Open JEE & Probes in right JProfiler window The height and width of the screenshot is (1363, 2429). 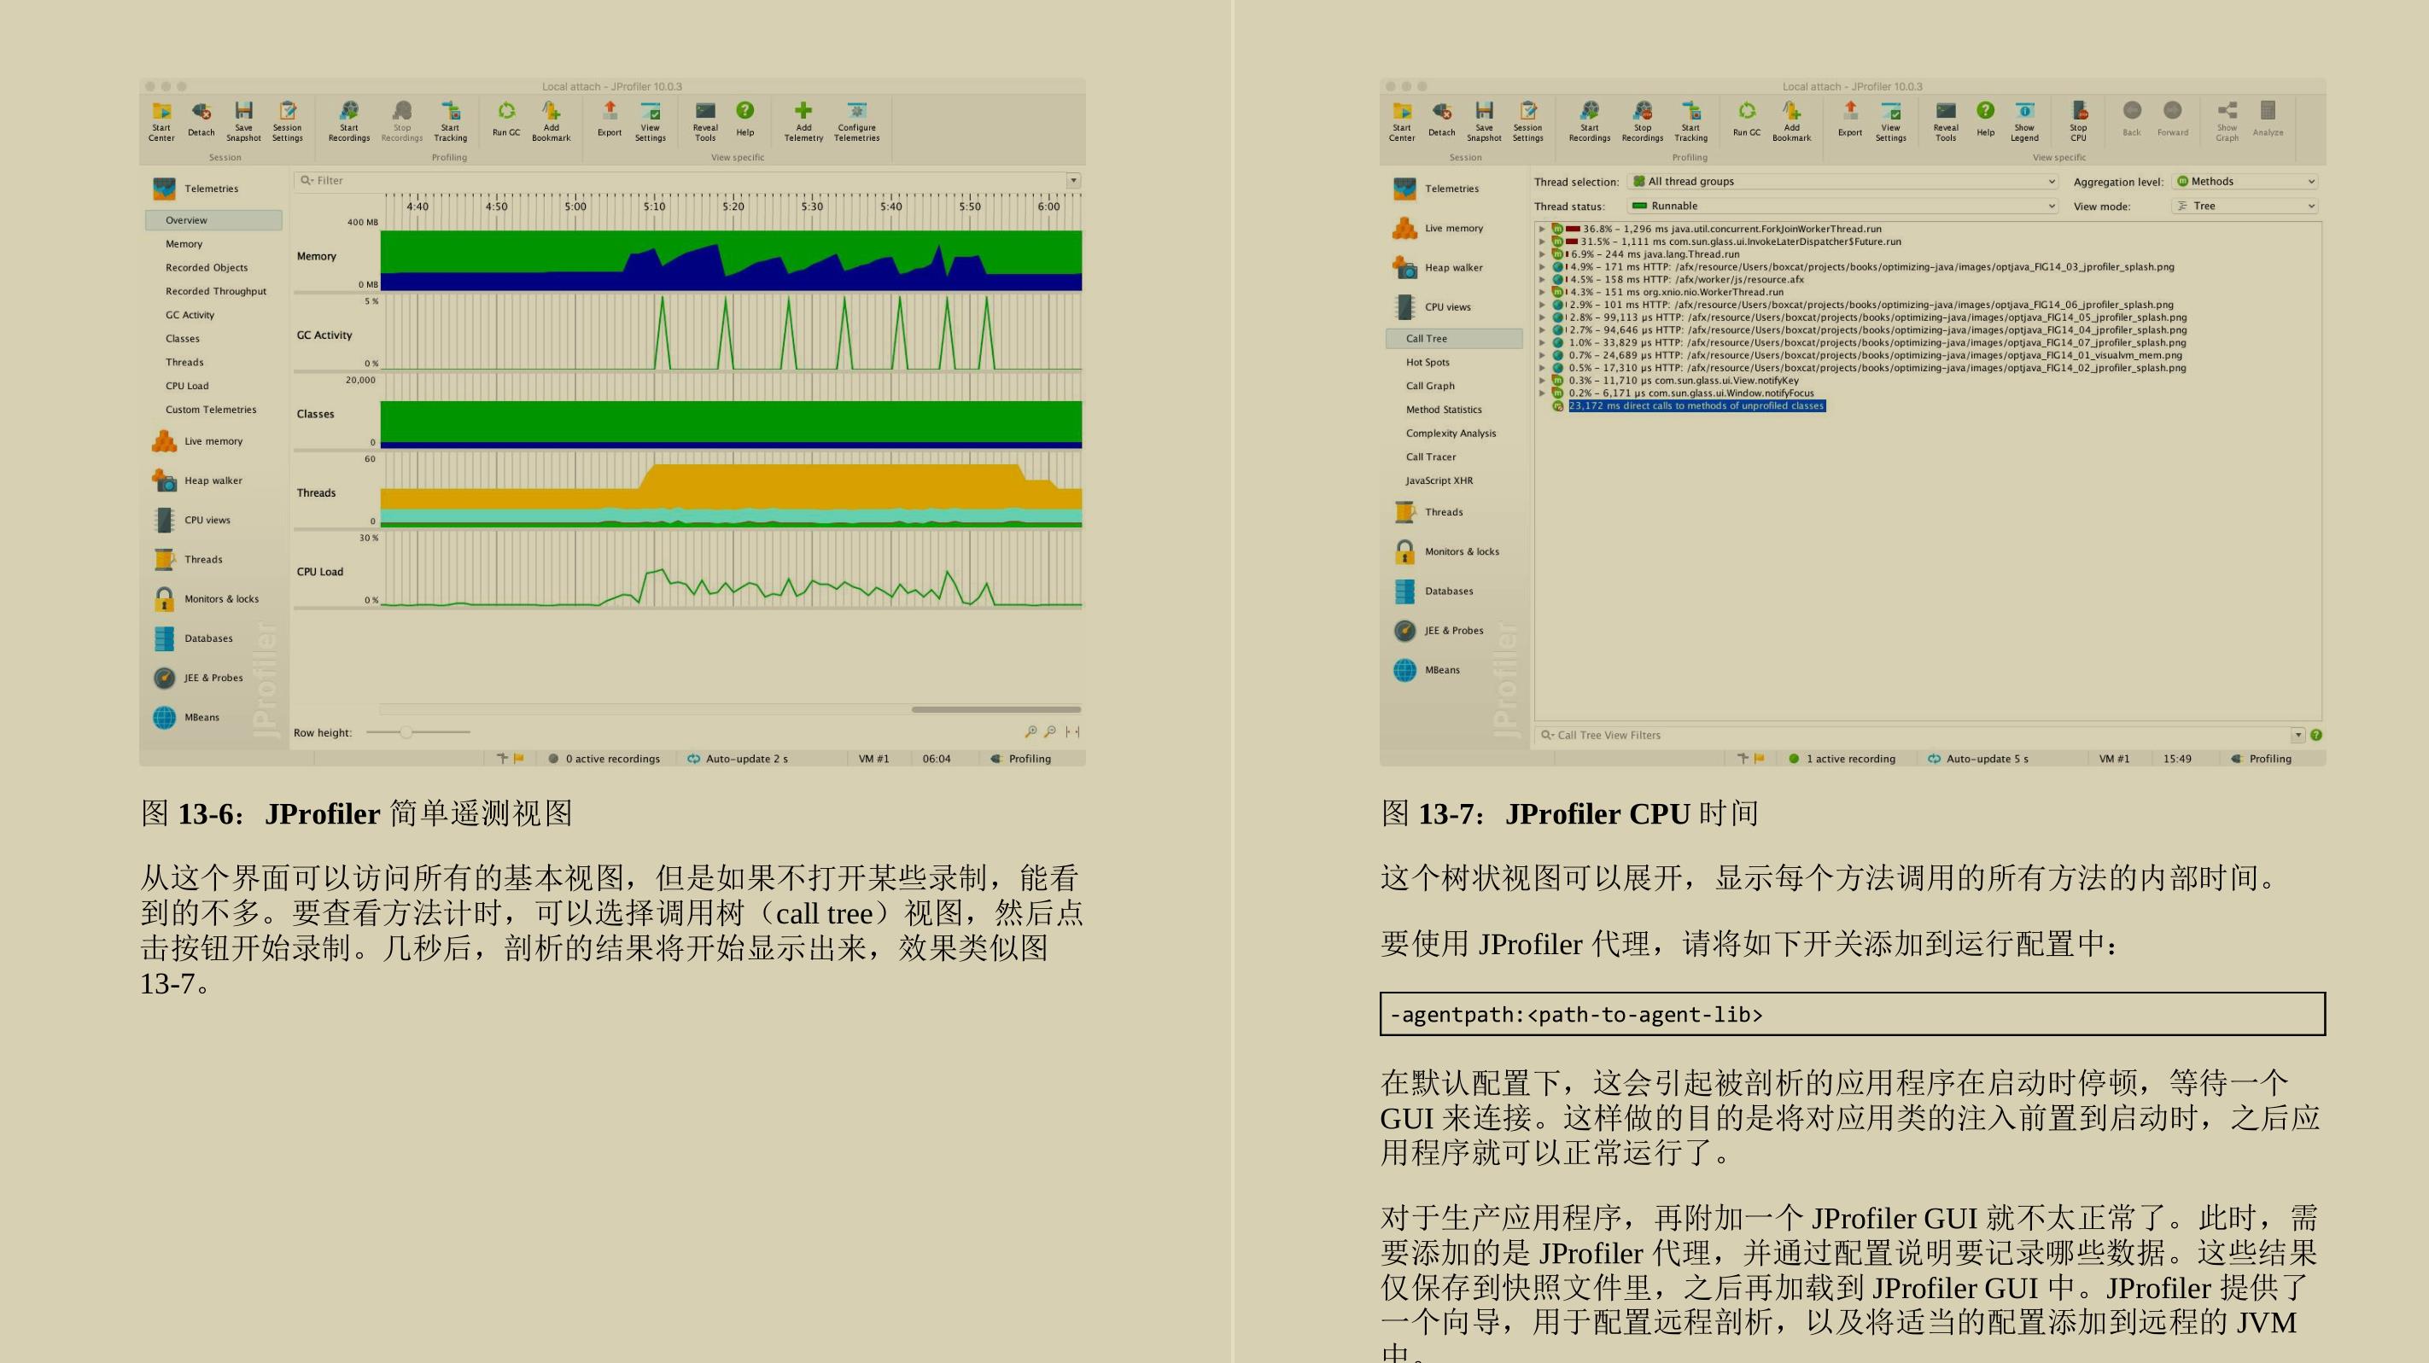[x=1439, y=632]
